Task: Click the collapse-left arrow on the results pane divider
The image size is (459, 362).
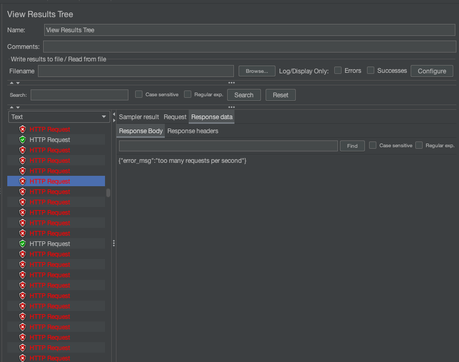Action: [x=114, y=114]
